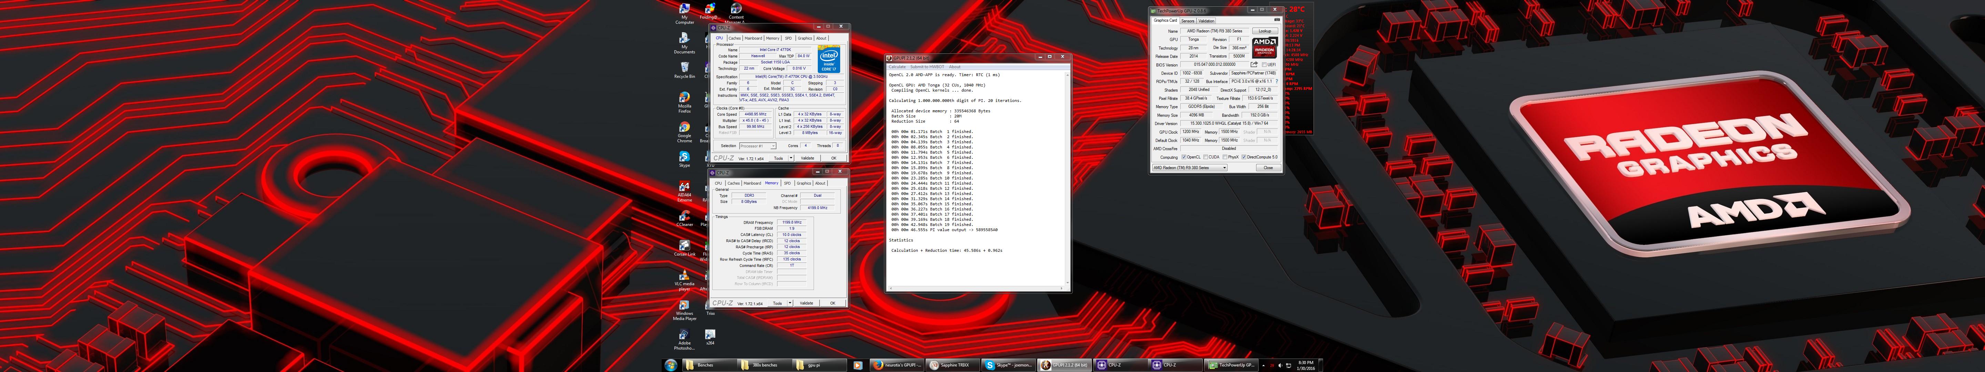Click OK button in lower CPU-Z

pos(832,303)
